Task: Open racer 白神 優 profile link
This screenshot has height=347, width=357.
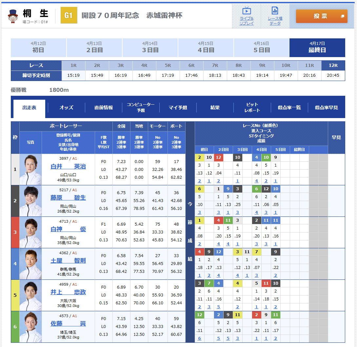Action: pyautogui.click(x=68, y=229)
